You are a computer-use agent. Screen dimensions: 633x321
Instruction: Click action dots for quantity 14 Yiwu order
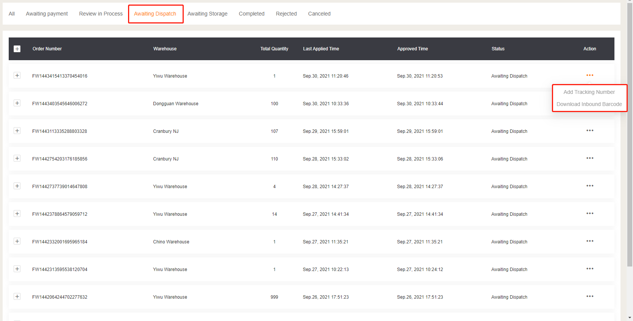point(589,213)
